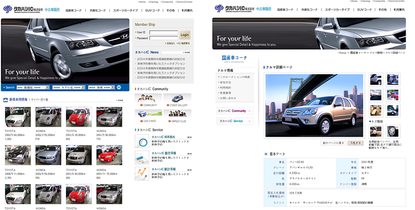This screenshot has width=415, height=210.
Task: Open スポーツカータイプ menu on the left page
Action: pyautogui.click(x=126, y=10)
